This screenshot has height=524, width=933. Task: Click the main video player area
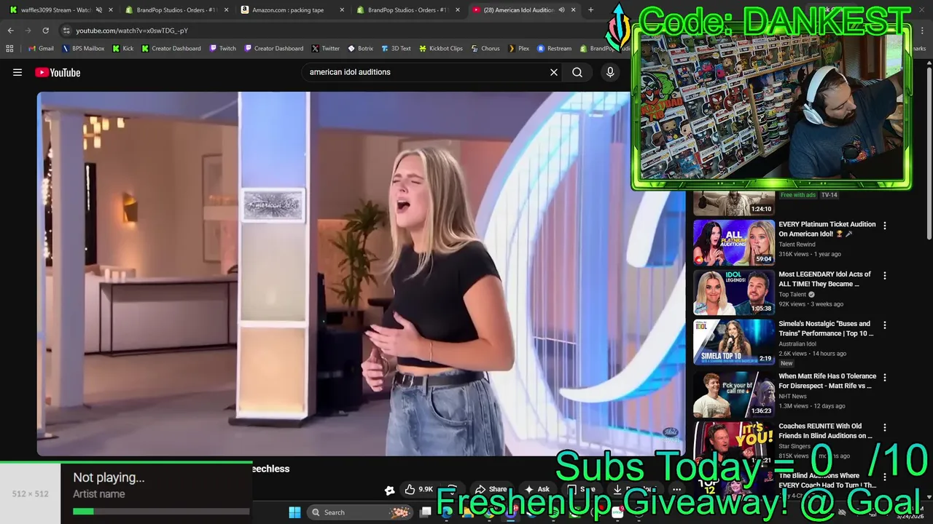(362, 274)
